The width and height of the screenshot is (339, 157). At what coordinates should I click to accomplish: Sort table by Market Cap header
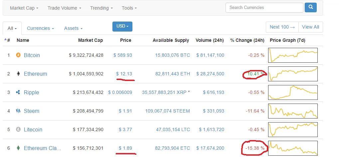(x=90, y=40)
